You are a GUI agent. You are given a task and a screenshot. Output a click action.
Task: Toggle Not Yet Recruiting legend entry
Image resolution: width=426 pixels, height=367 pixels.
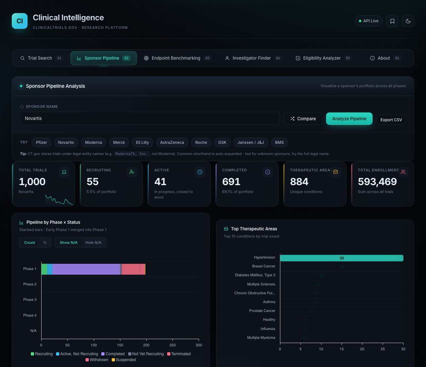pos(146,354)
